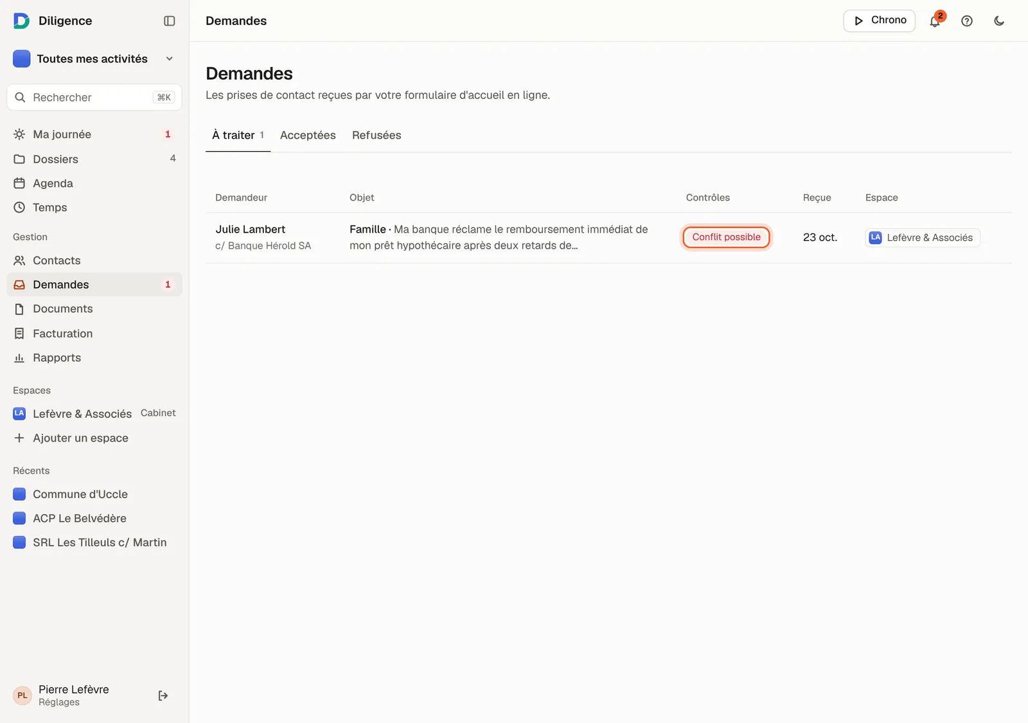Click the Rechercher search field

pyautogui.click(x=94, y=97)
